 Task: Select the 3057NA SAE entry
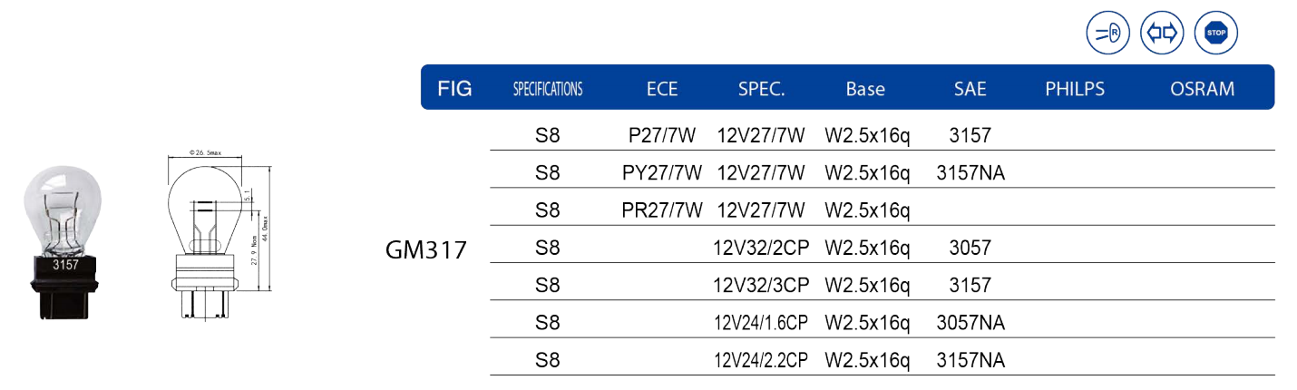coord(970,322)
